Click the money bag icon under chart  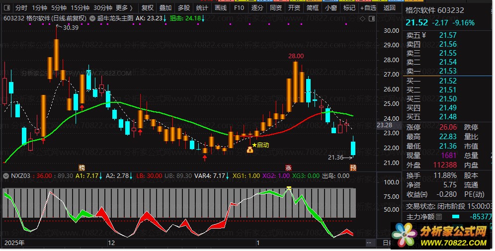249,150
